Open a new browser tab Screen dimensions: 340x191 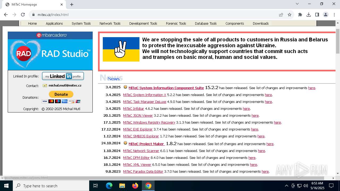point(72,5)
